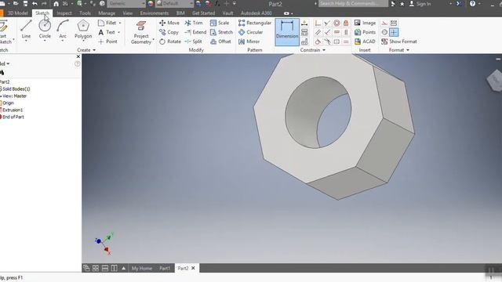Open the Project Geometry dropdown arrow
Viewport: 502px width, 282px height.
[154, 40]
